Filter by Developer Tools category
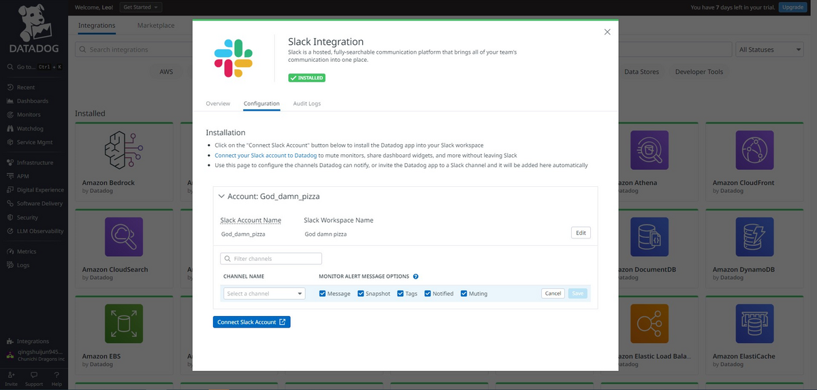The image size is (817, 390). coord(699,71)
